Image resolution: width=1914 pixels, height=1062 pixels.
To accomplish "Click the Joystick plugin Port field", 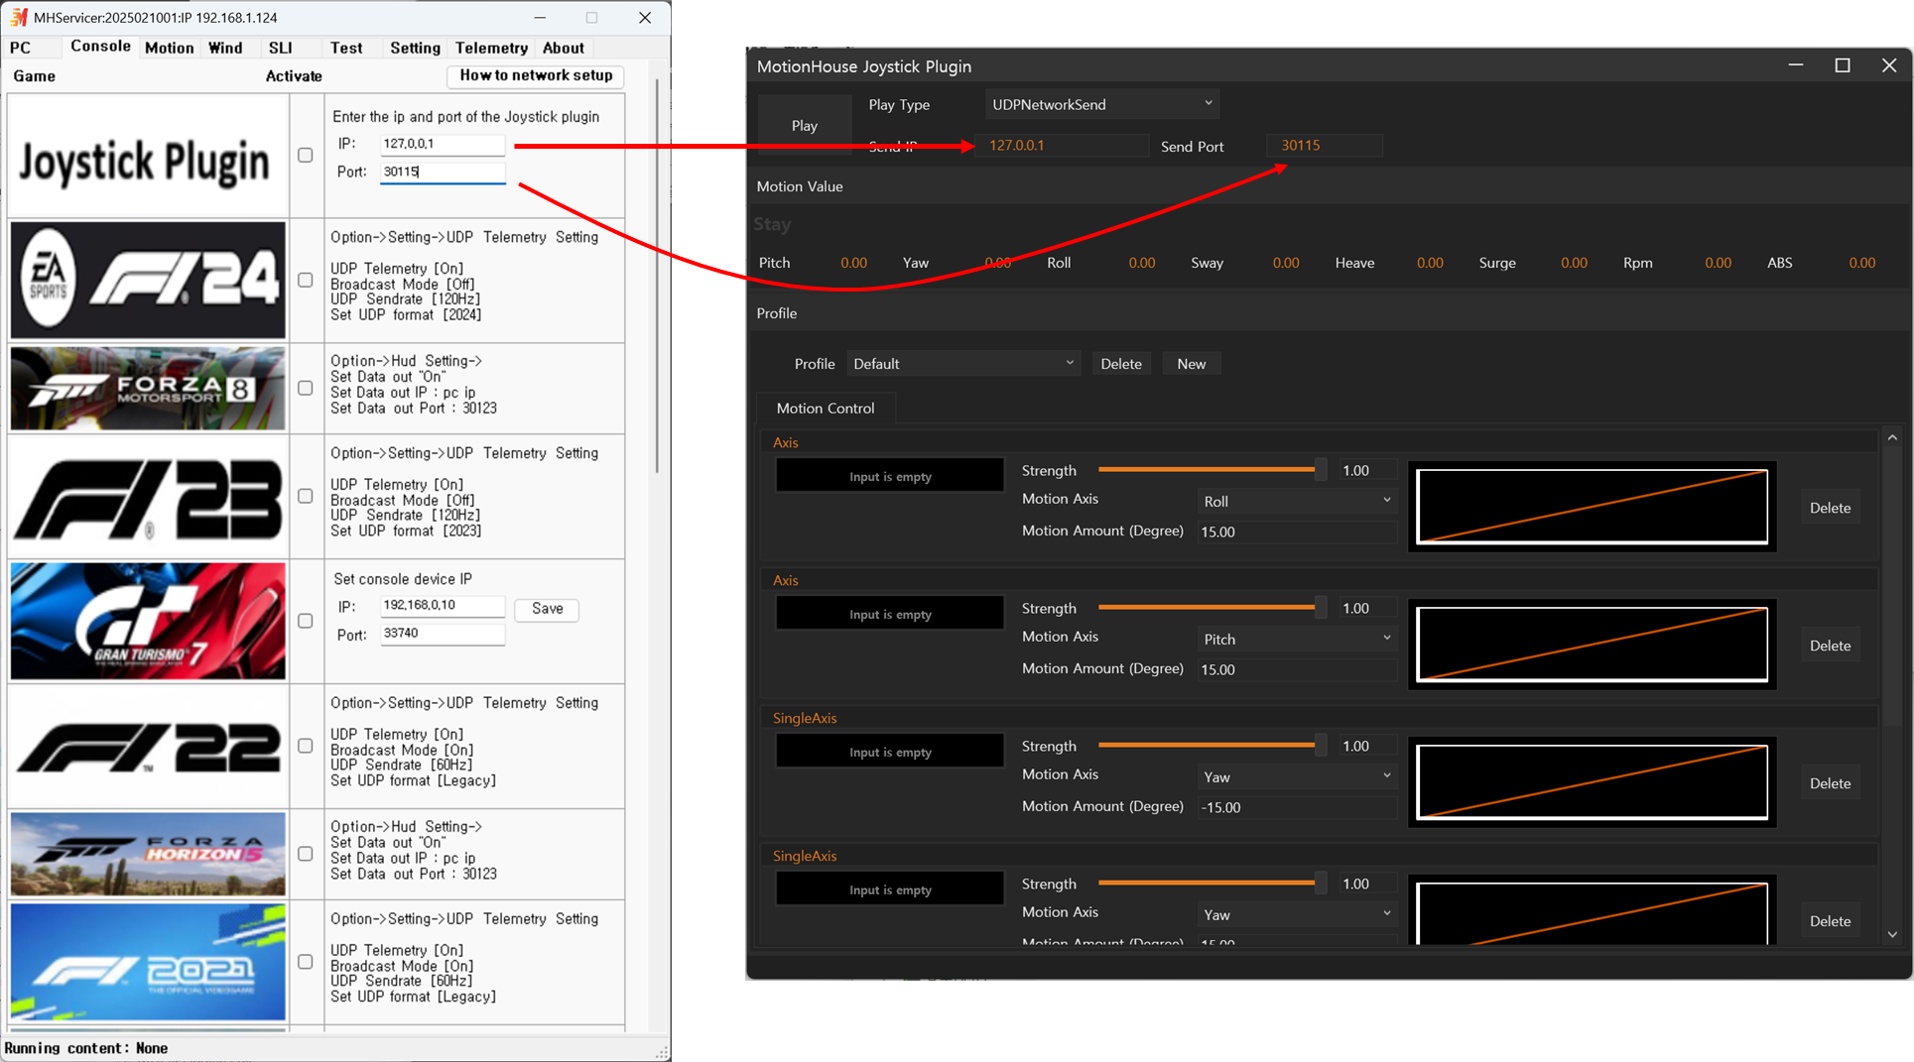I will tap(443, 172).
